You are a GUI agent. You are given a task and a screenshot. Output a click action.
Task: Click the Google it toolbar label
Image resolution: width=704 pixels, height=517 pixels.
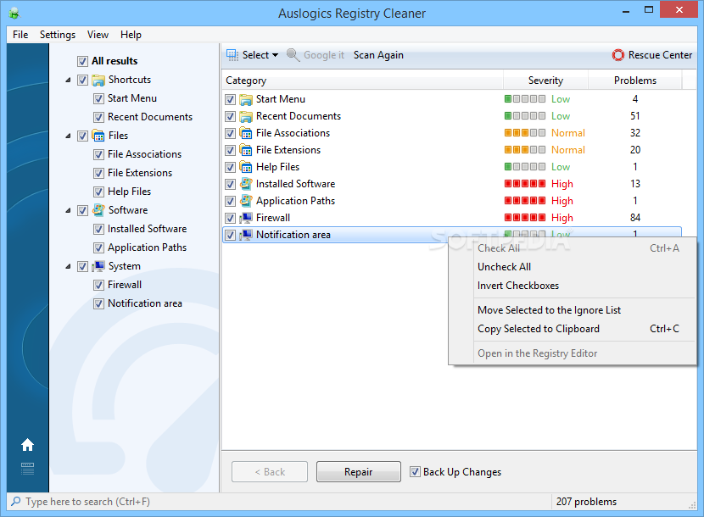[324, 55]
